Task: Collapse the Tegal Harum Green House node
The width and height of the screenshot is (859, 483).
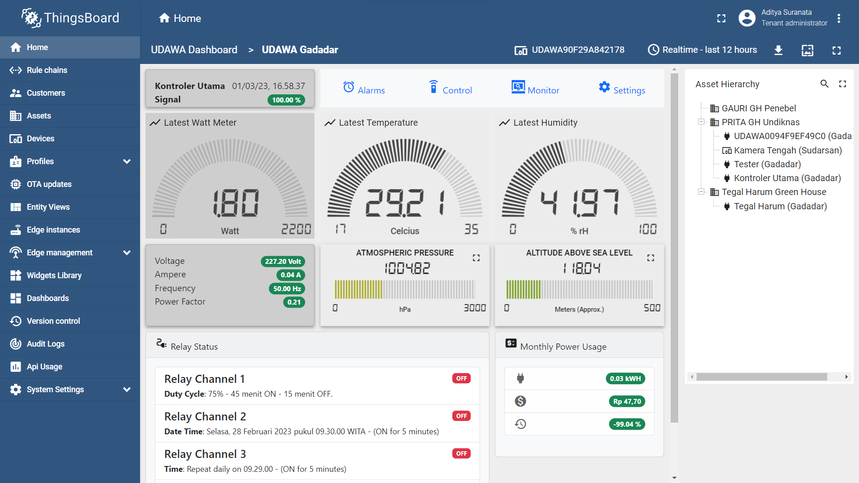Action: (x=702, y=192)
